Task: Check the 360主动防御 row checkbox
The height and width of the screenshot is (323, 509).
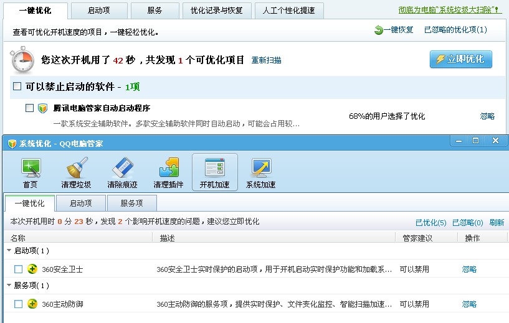Action: 19,304
